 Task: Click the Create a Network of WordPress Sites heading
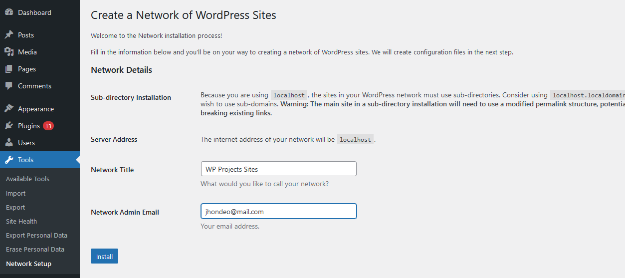(x=184, y=15)
